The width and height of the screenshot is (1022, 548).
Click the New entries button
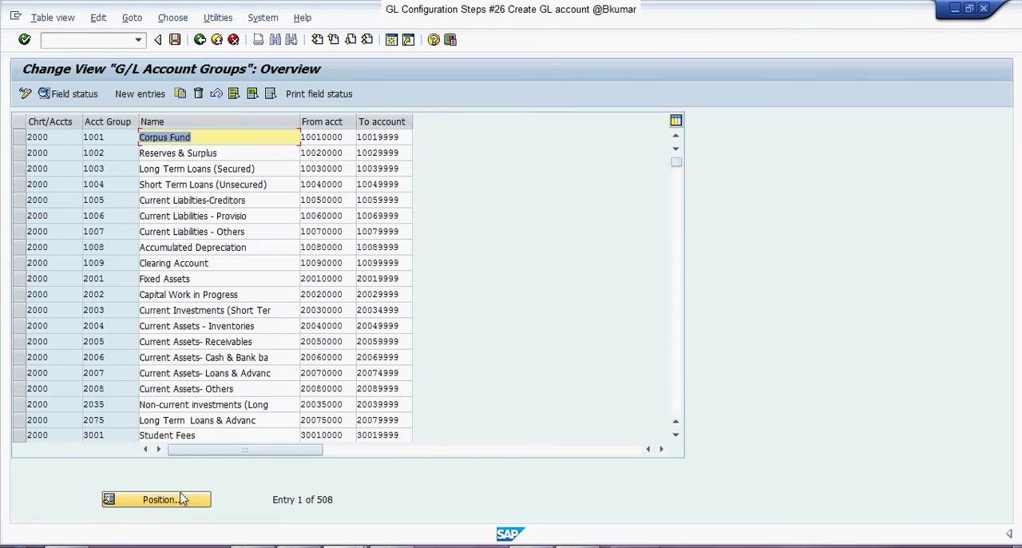[x=140, y=93]
